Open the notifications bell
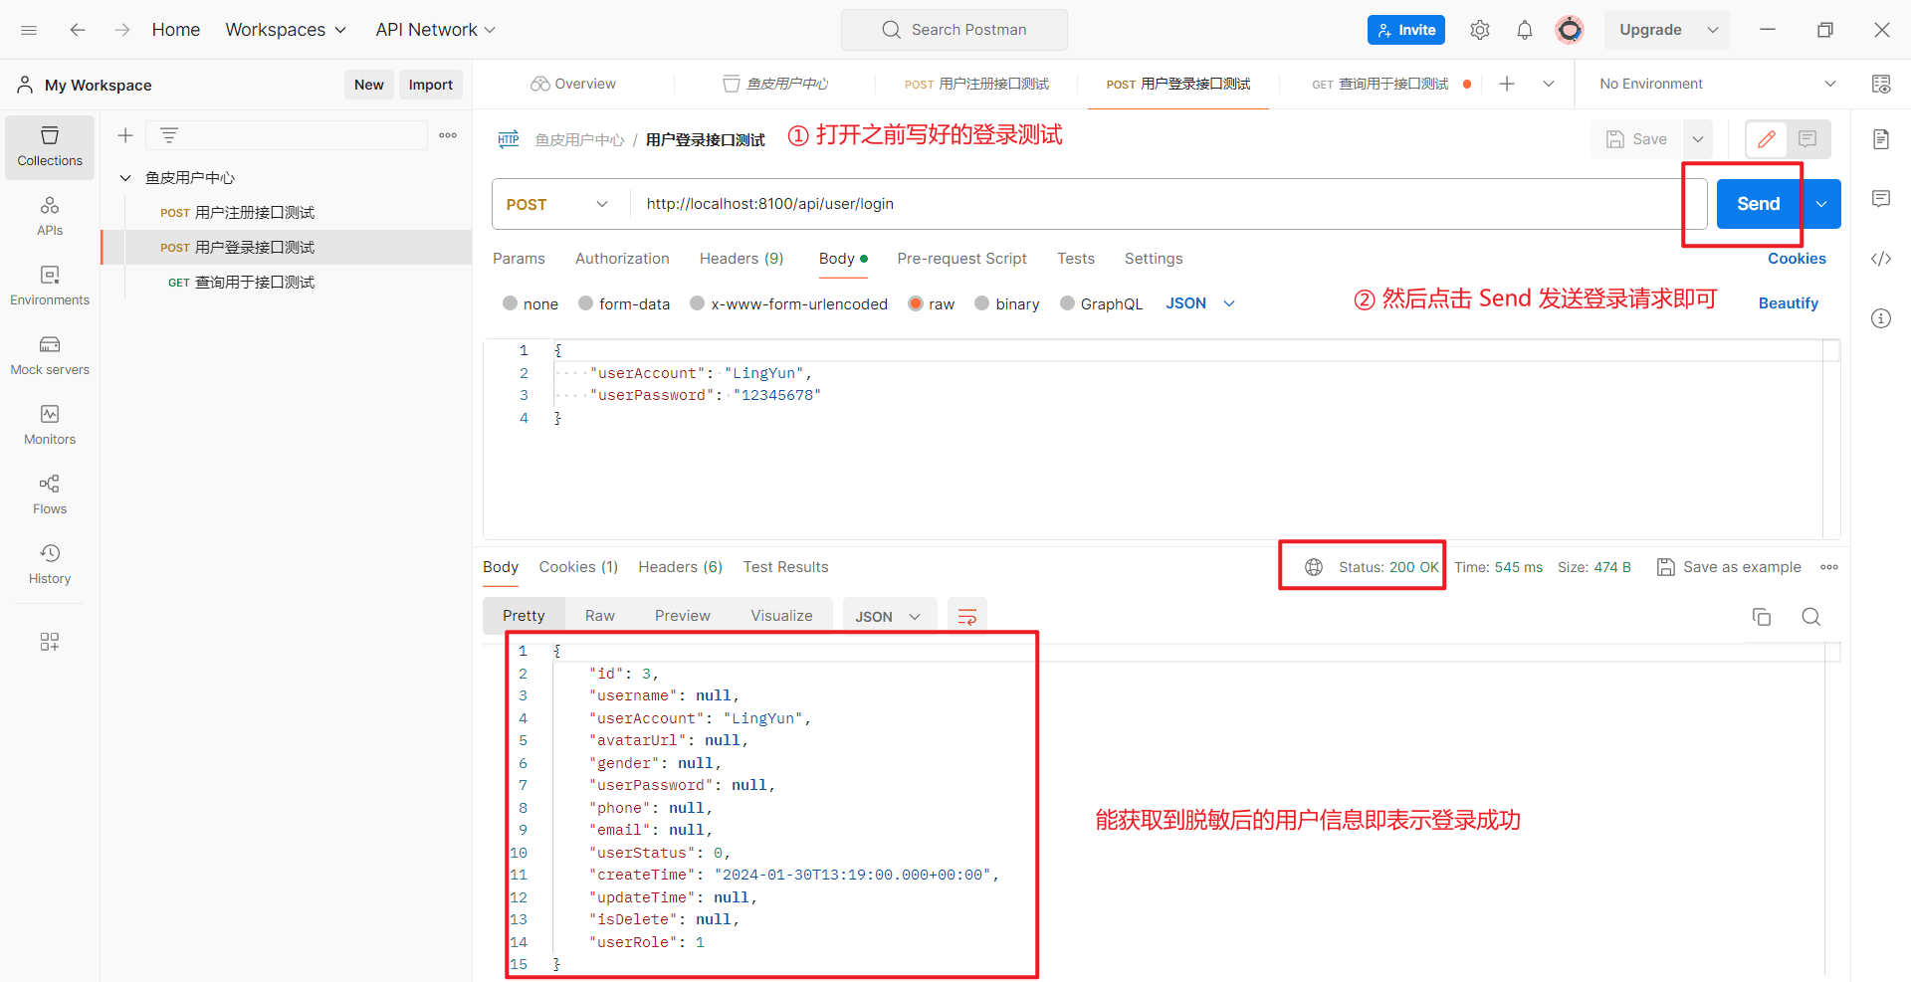The width and height of the screenshot is (1911, 982). 1524,30
